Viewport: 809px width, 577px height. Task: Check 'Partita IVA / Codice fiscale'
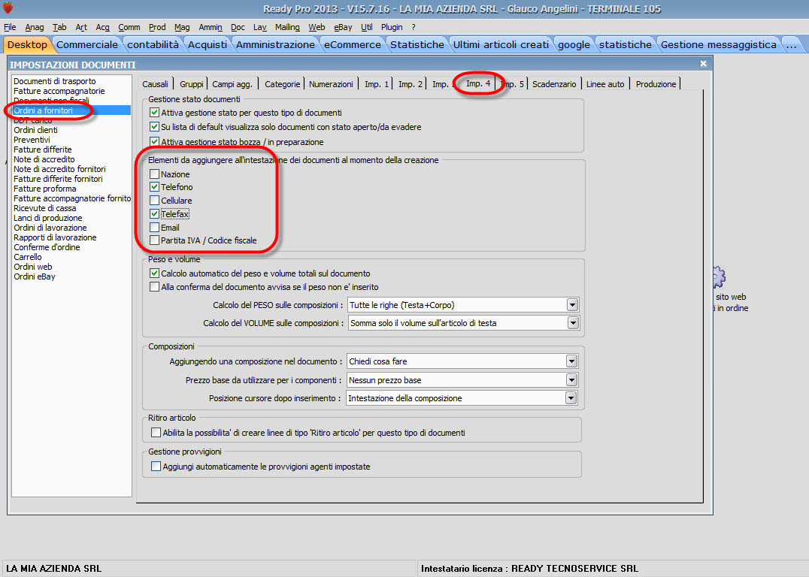coord(154,240)
